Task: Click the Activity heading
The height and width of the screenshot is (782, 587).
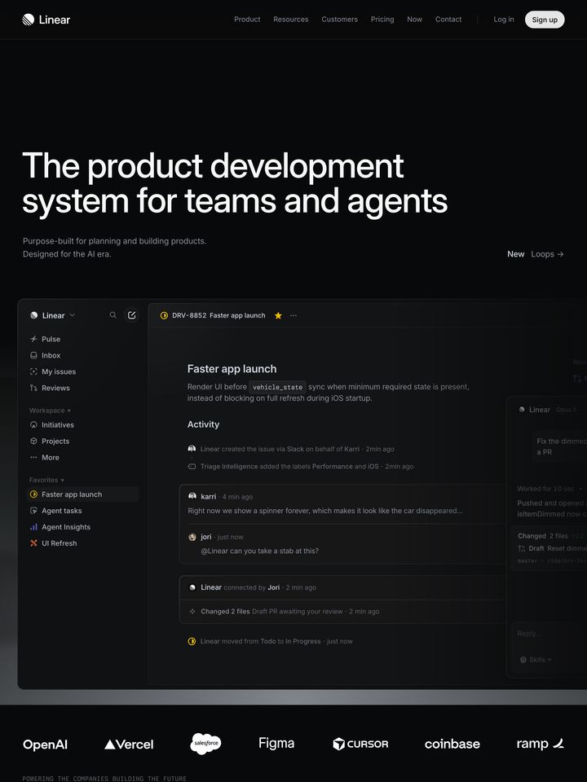Action: click(203, 424)
